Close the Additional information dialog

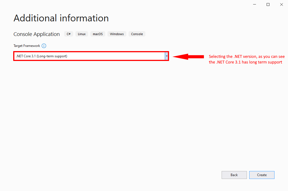point(281,4)
